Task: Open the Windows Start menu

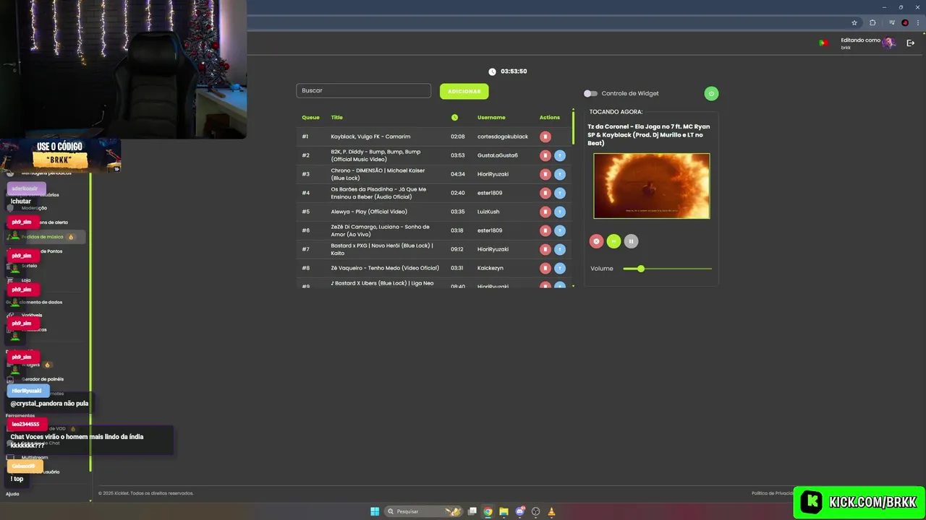Action: pos(375,511)
